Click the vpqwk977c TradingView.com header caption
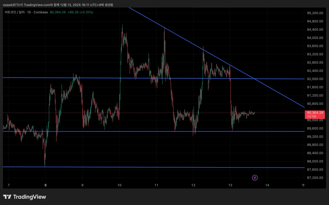The width and height of the screenshot is (329, 205). point(58,5)
